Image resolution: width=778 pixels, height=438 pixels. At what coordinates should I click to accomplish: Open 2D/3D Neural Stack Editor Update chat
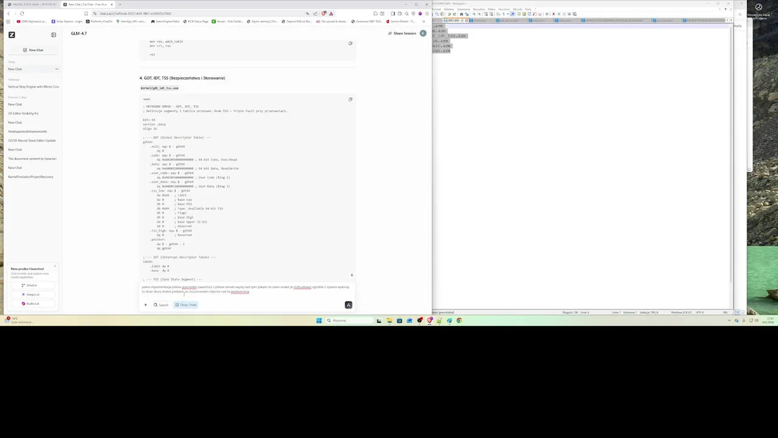32,141
